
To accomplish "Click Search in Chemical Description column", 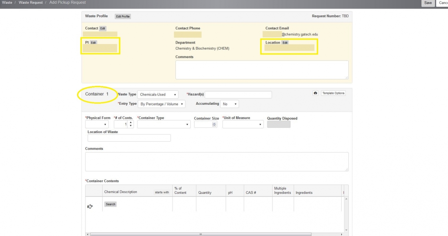I will 111,204.
